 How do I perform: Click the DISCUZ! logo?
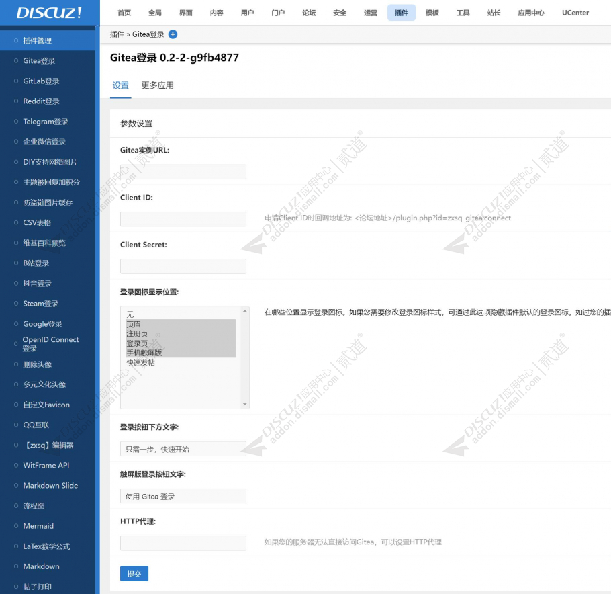(49, 13)
